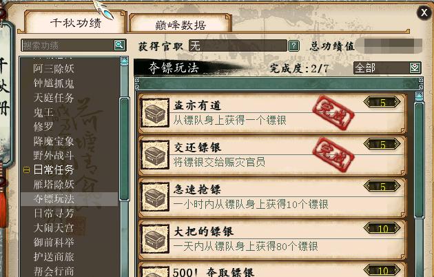Open 大闹天宫 category in the list
This screenshot has height=277, width=434.
pyautogui.click(x=54, y=228)
